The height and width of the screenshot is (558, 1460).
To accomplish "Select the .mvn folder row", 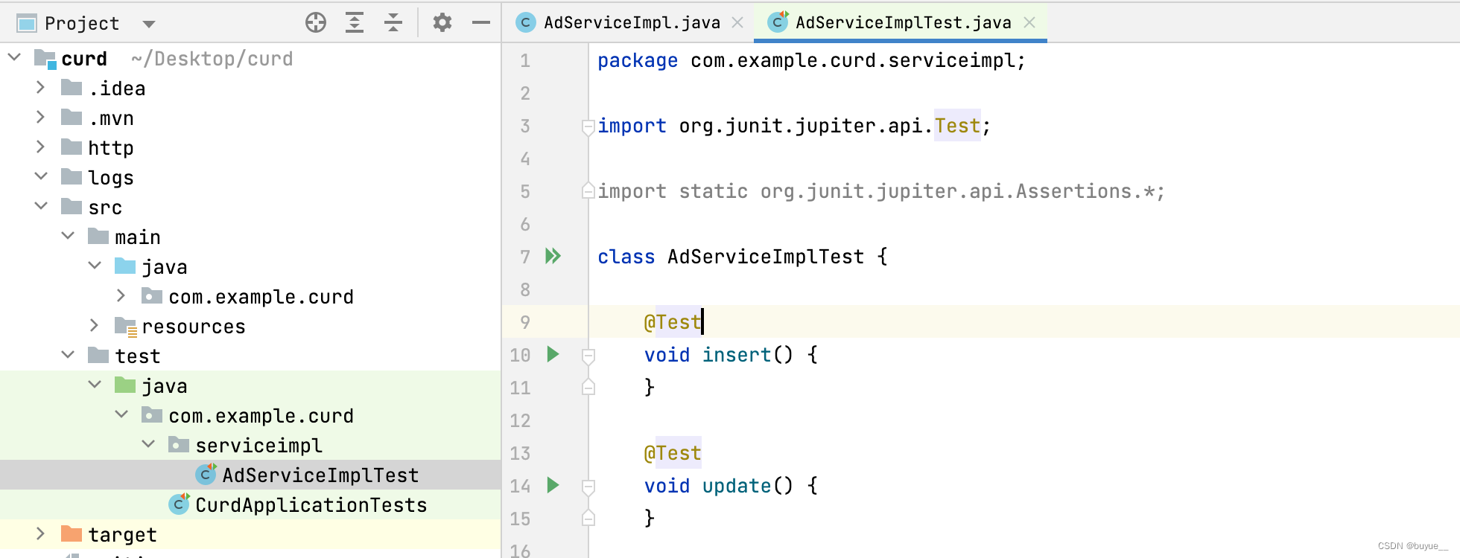I will coord(250,118).
